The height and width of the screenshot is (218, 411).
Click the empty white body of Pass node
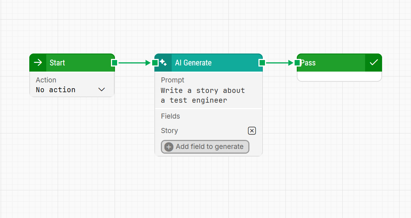click(339, 76)
